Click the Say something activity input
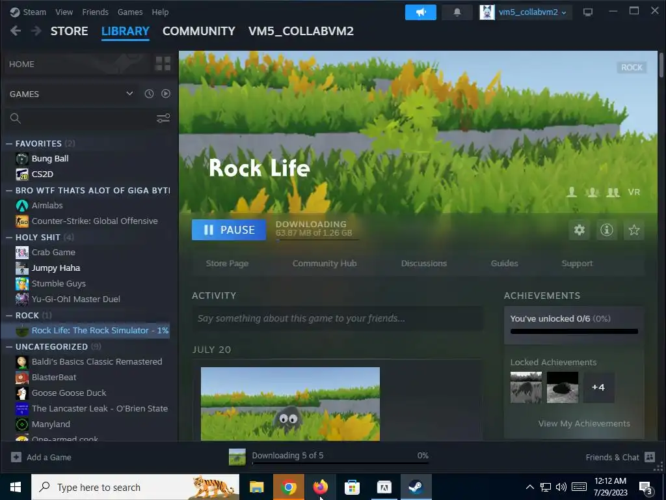Screen dimensions: 666x500 tap(338, 318)
